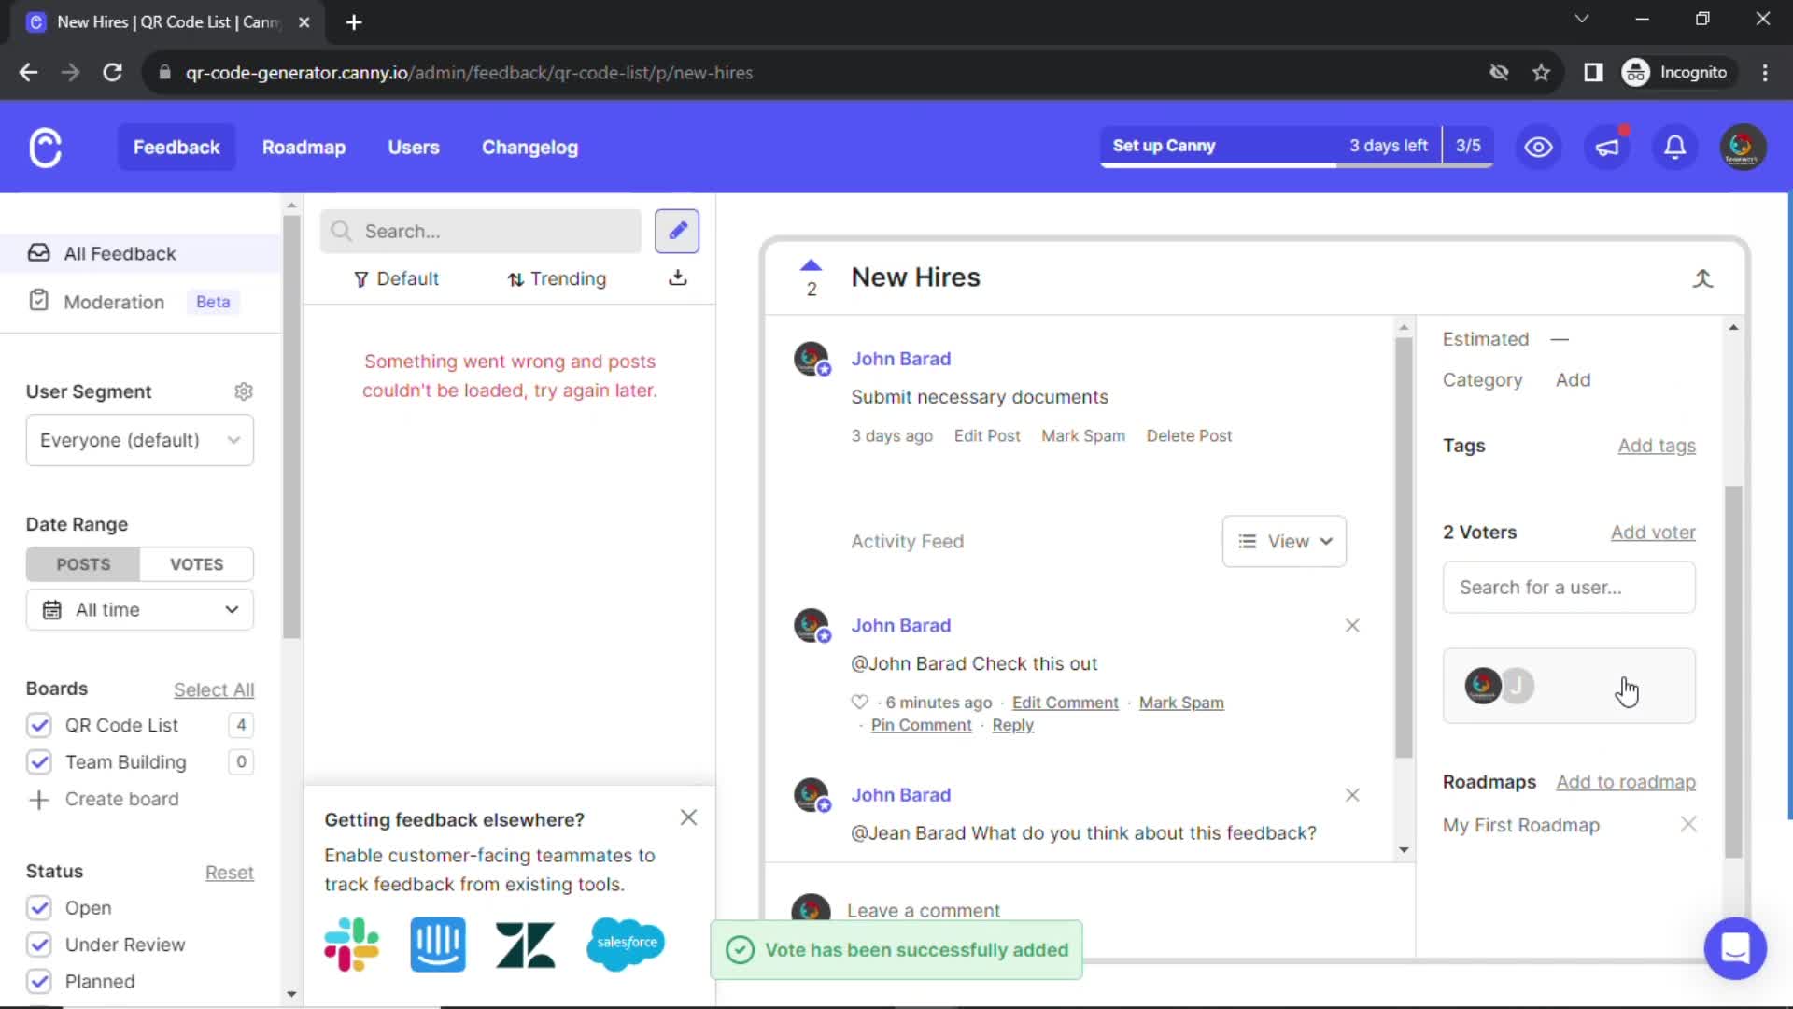The height and width of the screenshot is (1009, 1793).
Task: Like the Check this out comment heart
Action: (859, 702)
